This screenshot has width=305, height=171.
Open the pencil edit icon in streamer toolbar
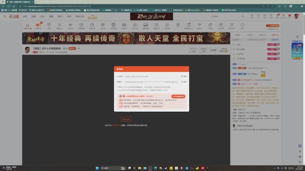(x=231, y=25)
